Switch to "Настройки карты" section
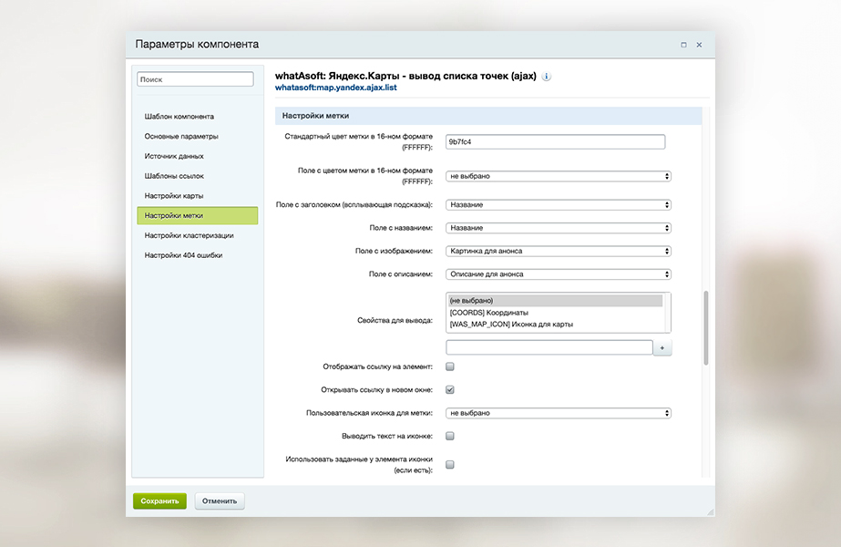 coord(174,196)
